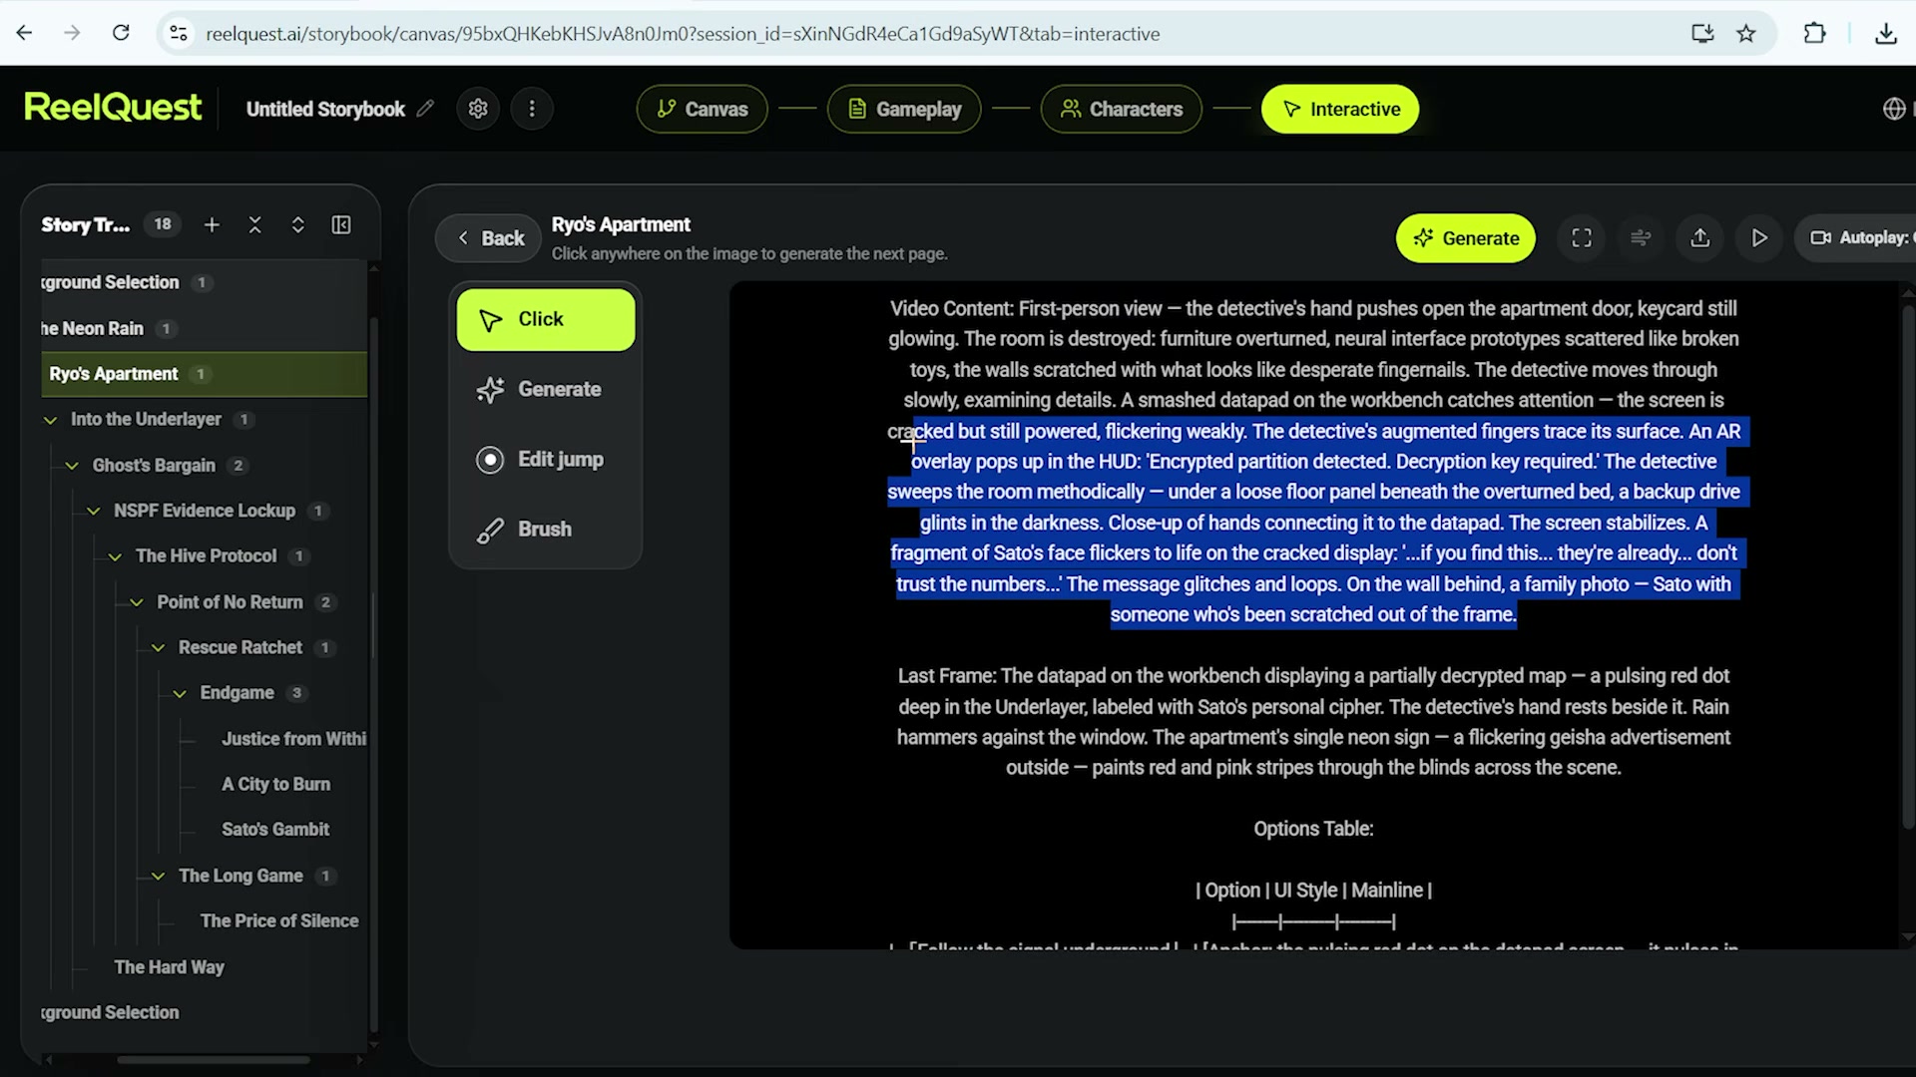Go back in browser history
1916x1077 pixels.
25,33
